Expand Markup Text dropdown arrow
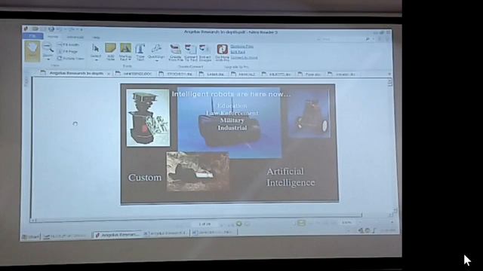Image resolution: width=483 pixels, height=271 pixels. click(x=130, y=59)
